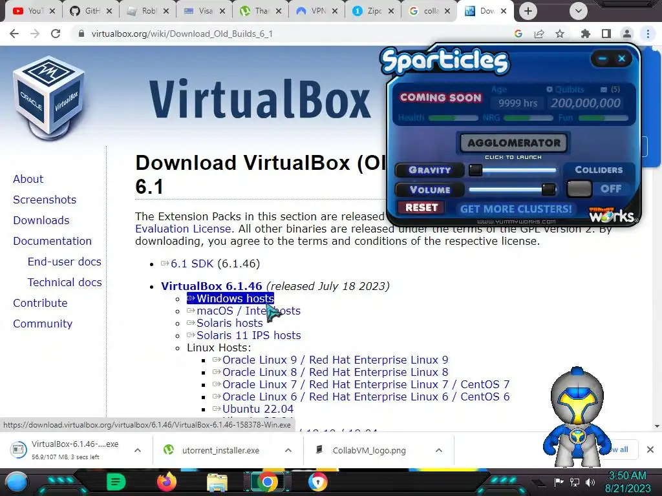The height and width of the screenshot is (496, 662).
Task: Click the RESET button in Sparticles
Action: pyautogui.click(x=422, y=207)
